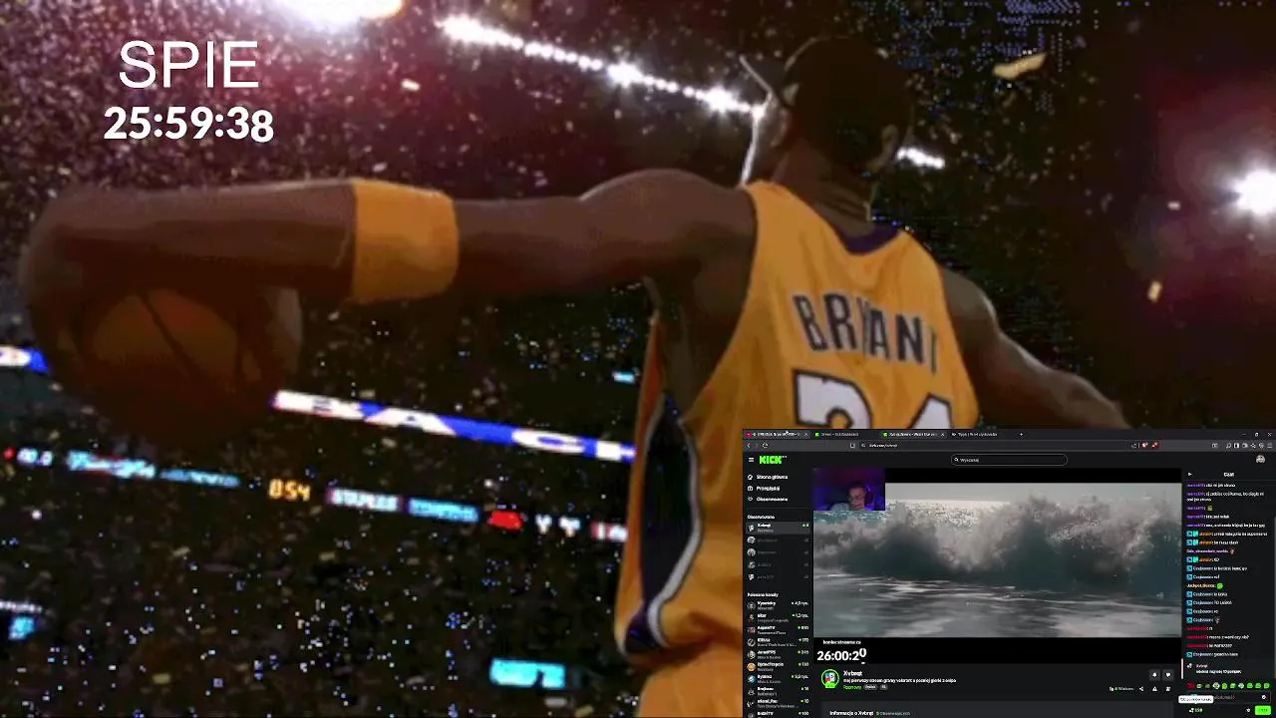Screen dimensions: 1276x718
Task: Open Strona główna in Kick sidebar
Action: coord(768,477)
